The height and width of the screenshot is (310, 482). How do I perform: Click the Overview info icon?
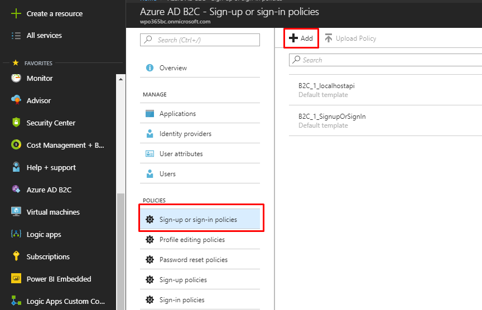[x=150, y=67]
